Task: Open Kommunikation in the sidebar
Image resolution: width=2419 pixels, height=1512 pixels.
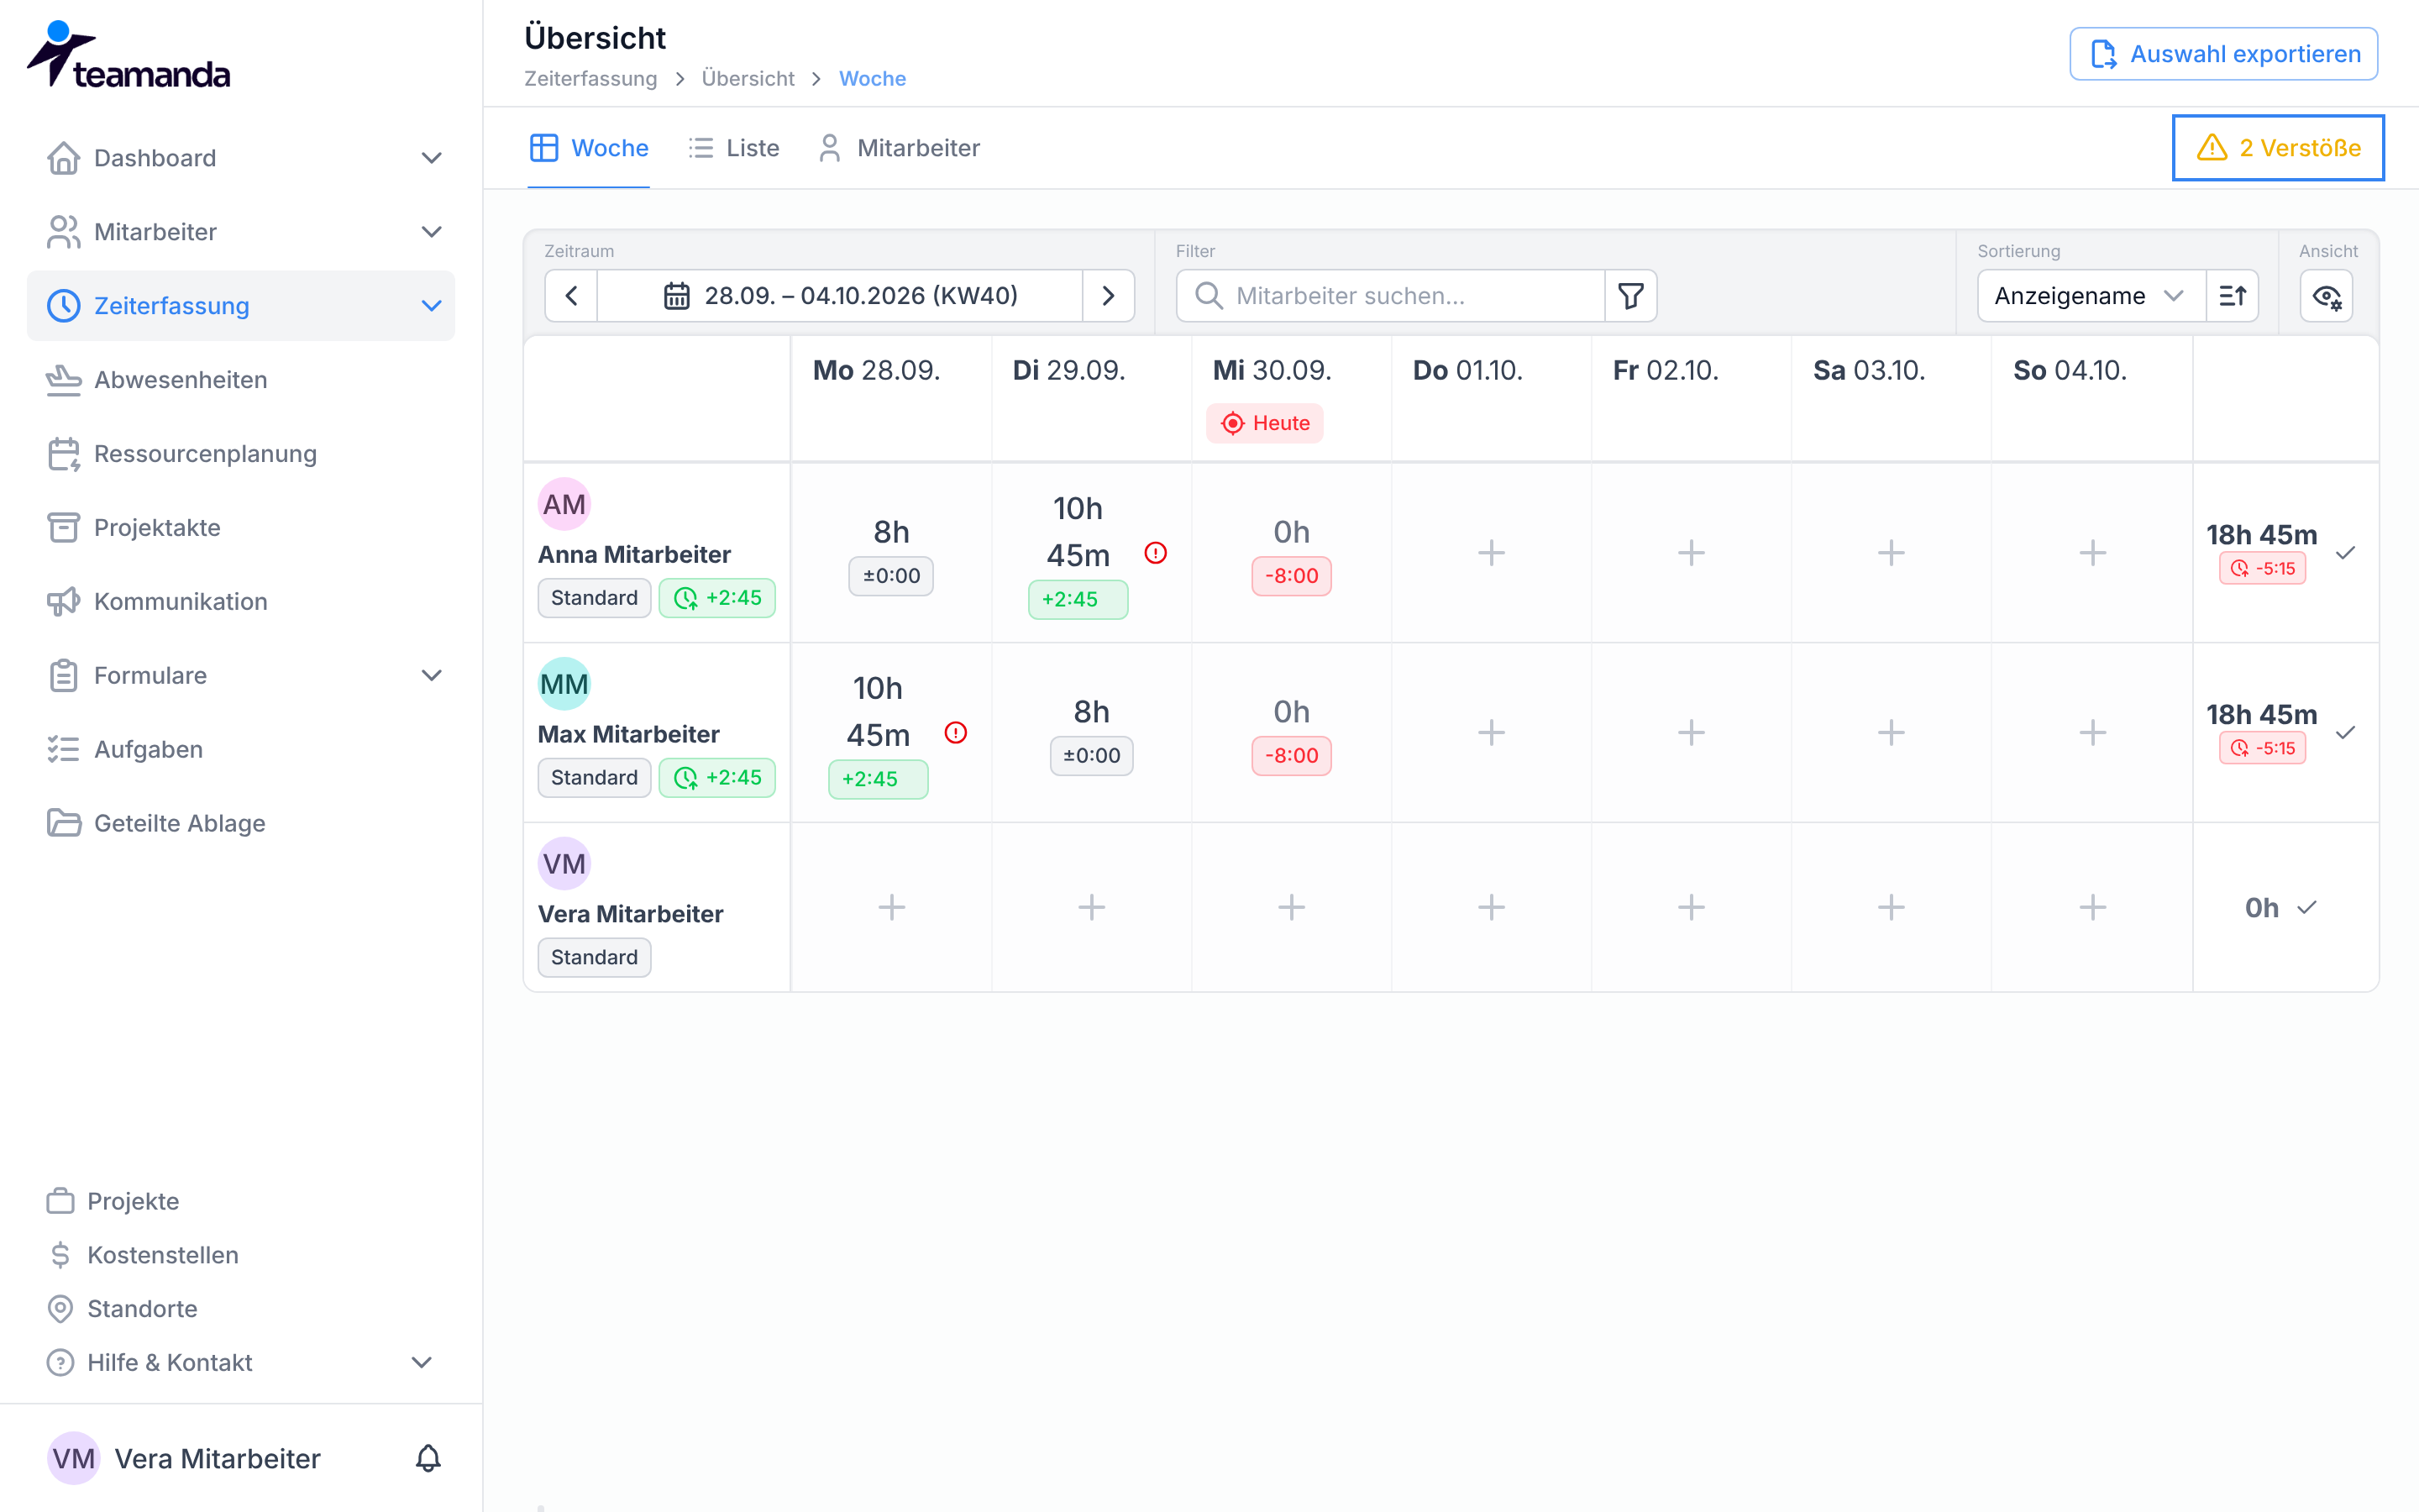Action: pos(241,602)
